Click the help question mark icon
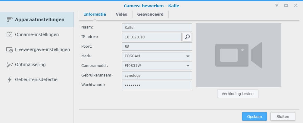 (276, 6)
